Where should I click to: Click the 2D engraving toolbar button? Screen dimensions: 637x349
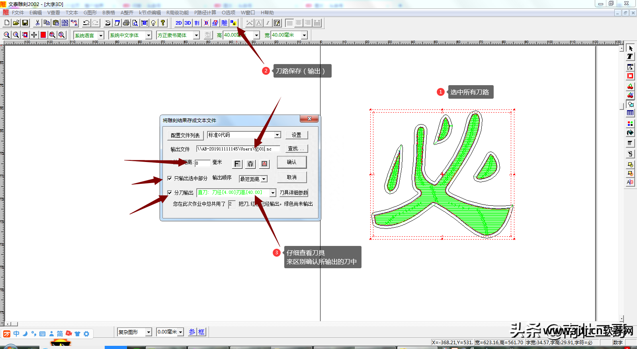pyautogui.click(x=179, y=23)
